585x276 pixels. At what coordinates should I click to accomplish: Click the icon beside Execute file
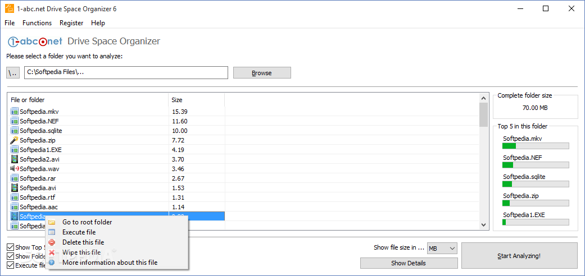pos(52,232)
